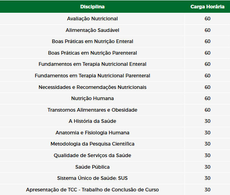230x195 pixels.
Task: Select the Alimentação Saudável discipline
Action: tap(92, 30)
